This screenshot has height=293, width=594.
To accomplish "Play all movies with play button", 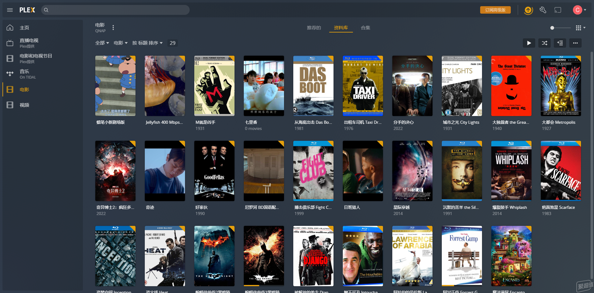I will (529, 43).
